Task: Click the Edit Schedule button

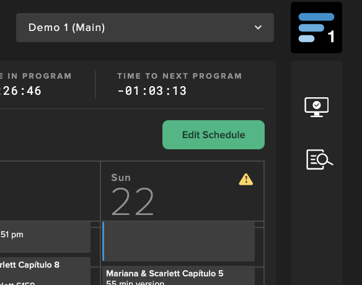Action: 214,135
